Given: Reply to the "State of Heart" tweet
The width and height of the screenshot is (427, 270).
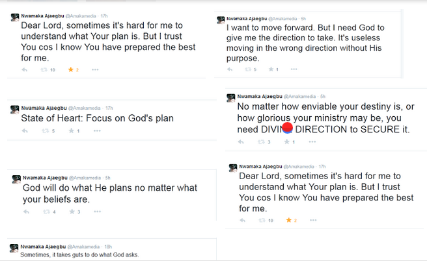Looking at the screenshot, I should [x=24, y=131].
